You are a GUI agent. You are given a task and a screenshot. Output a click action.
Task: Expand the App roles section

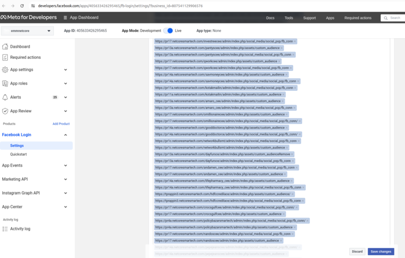coord(66,84)
